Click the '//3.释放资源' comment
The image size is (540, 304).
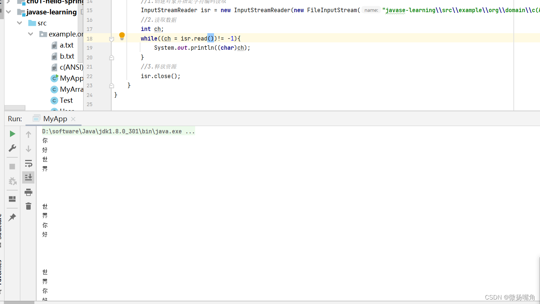click(x=159, y=67)
